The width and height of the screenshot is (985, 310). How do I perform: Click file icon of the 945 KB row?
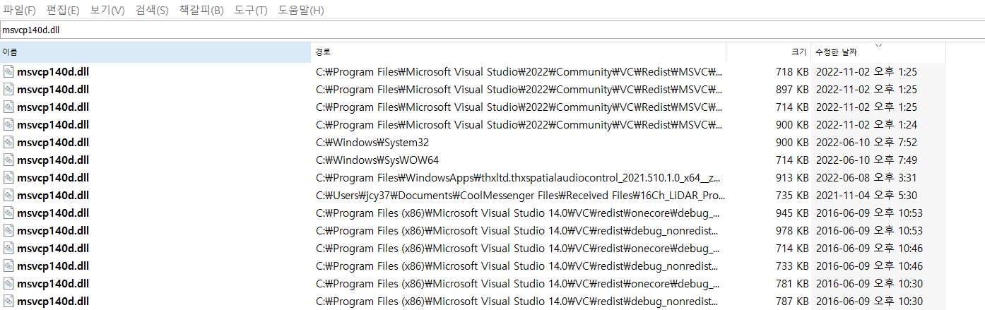coord(8,213)
